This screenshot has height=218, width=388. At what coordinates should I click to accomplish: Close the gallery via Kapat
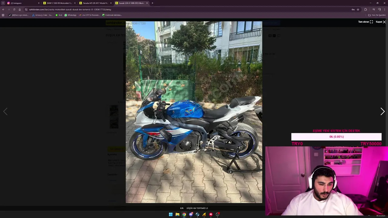pyautogui.click(x=381, y=22)
